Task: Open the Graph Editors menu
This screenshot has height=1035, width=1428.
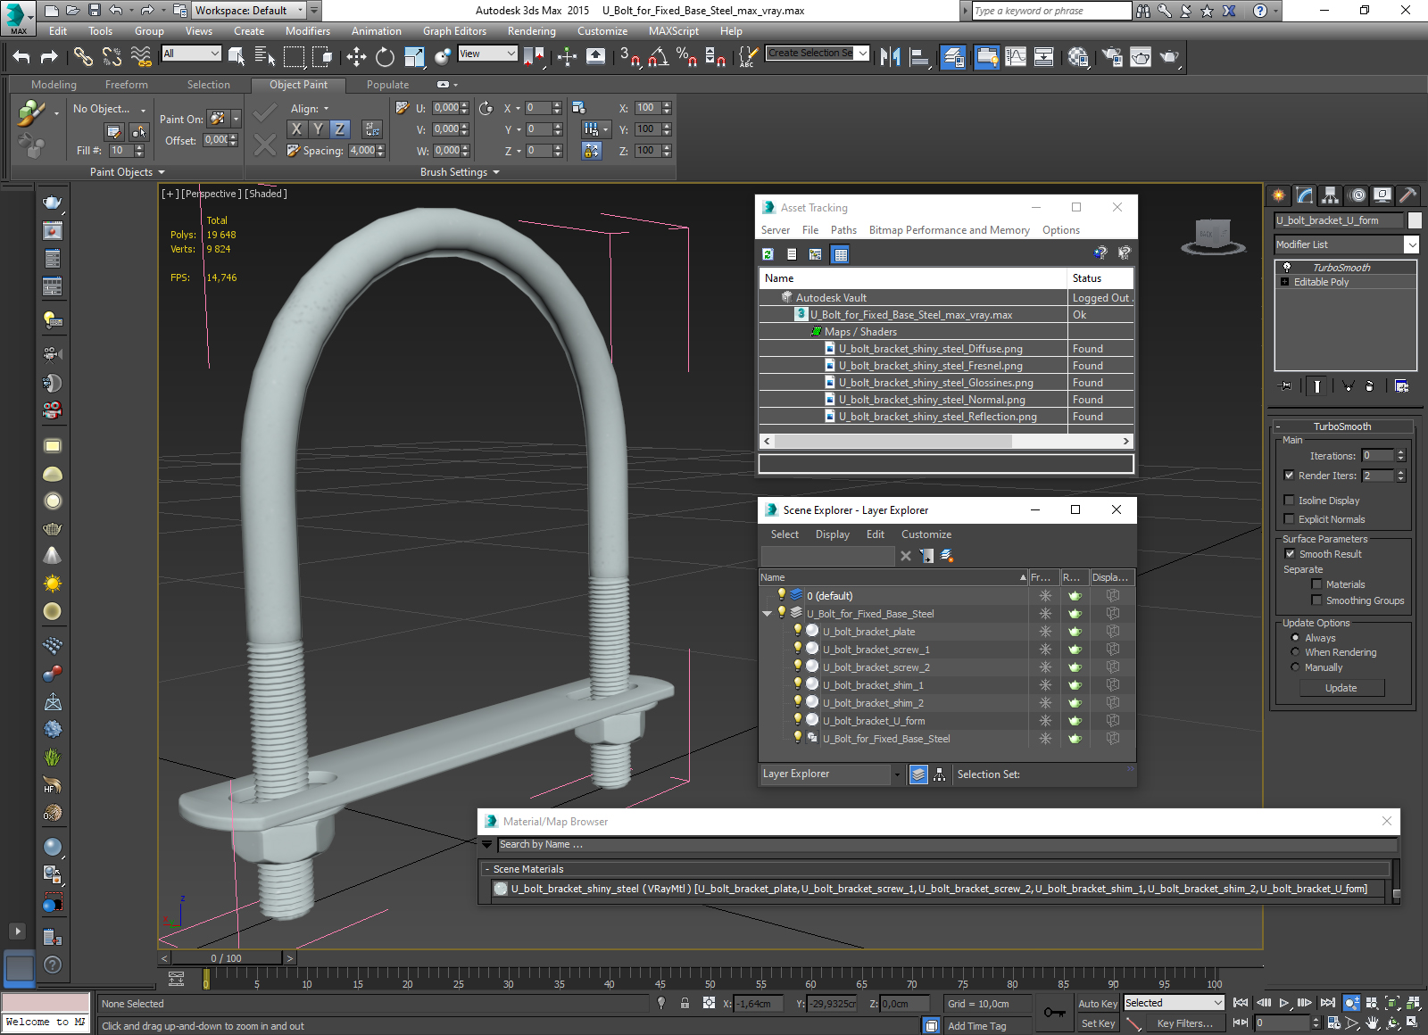Action: click(x=454, y=31)
